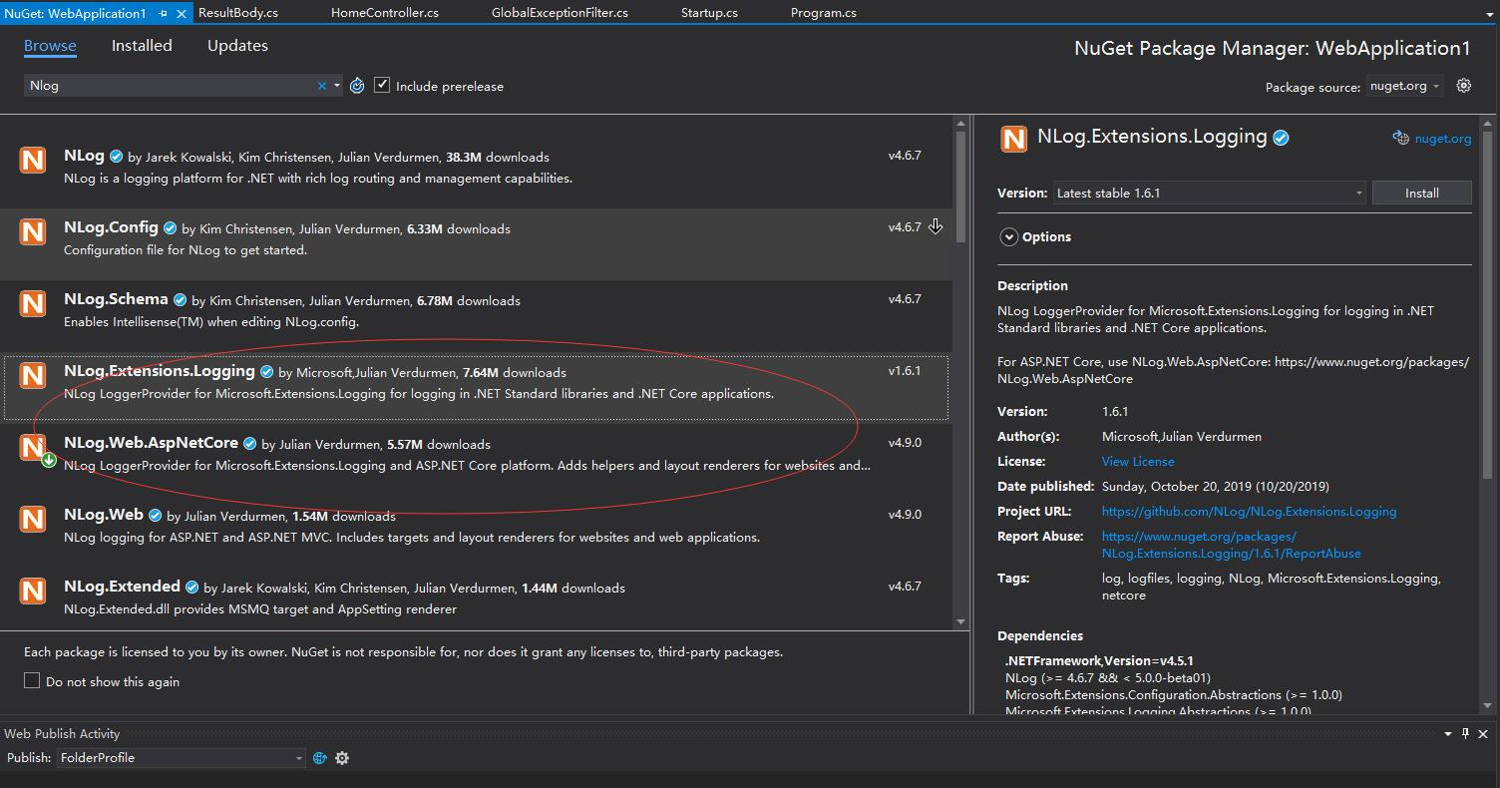The height and width of the screenshot is (788, 1500).
Task: Open the Report Abuse link
Action: (x=1232, y=545)
